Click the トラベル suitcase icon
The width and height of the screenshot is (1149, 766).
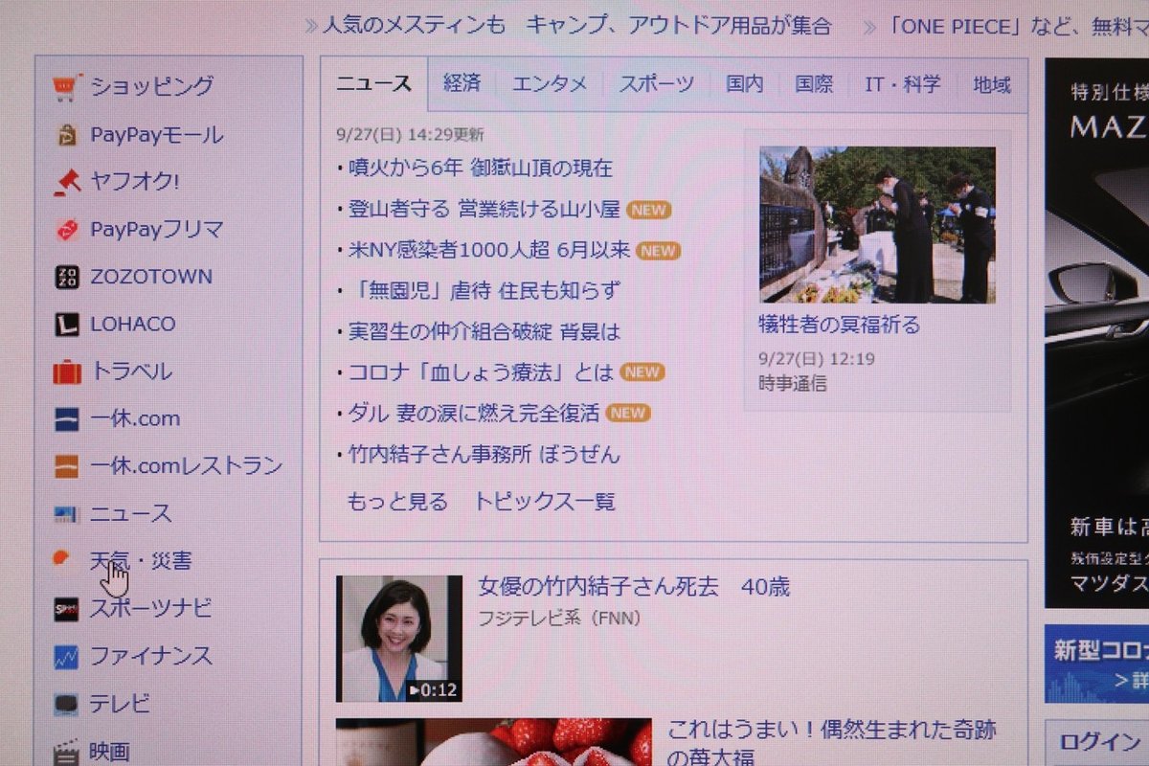pos(66,372)
